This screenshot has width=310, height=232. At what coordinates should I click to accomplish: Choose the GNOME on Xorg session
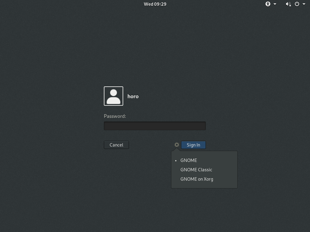(x=197, y=179)
